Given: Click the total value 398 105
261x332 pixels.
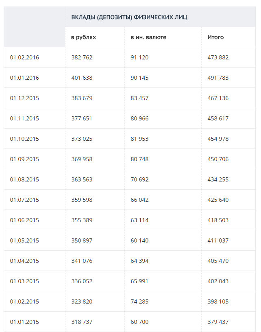Looking at the screenshot, I should pos(218,301).
